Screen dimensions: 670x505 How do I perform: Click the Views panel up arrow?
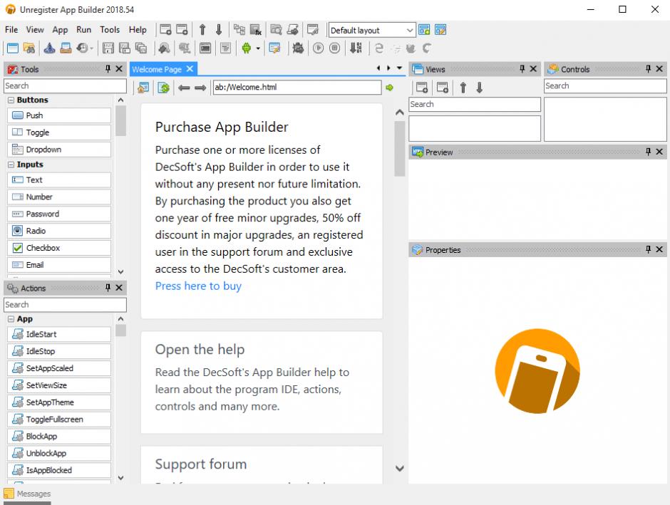pos(463,88)
